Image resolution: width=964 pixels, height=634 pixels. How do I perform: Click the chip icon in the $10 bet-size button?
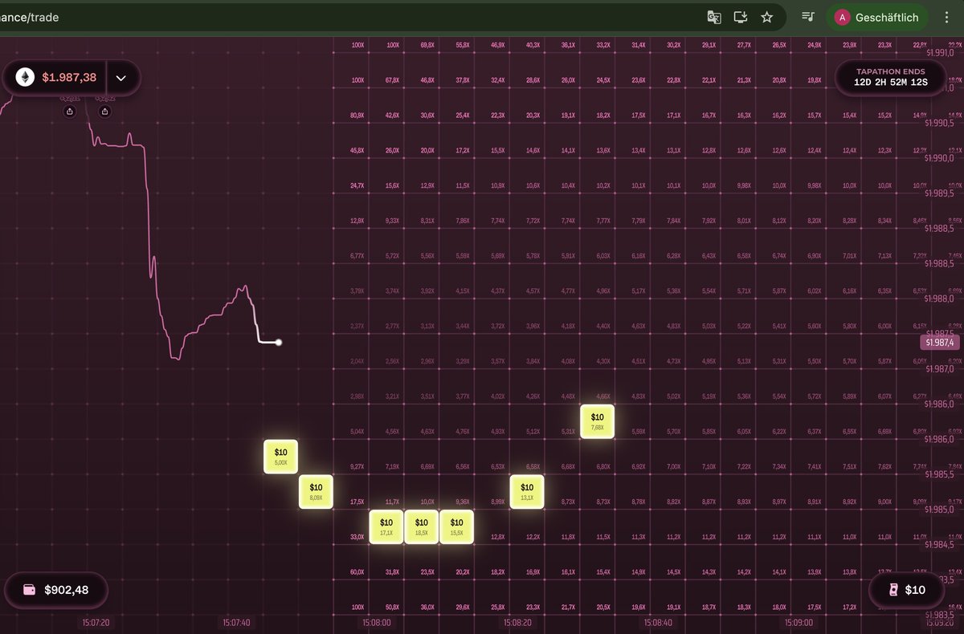[x=892, y=590]
